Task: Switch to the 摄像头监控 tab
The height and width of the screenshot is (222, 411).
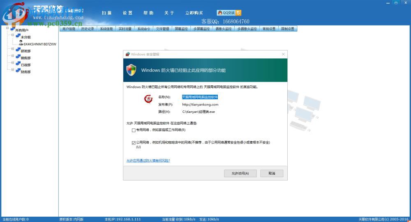Action: click(224, 29)
